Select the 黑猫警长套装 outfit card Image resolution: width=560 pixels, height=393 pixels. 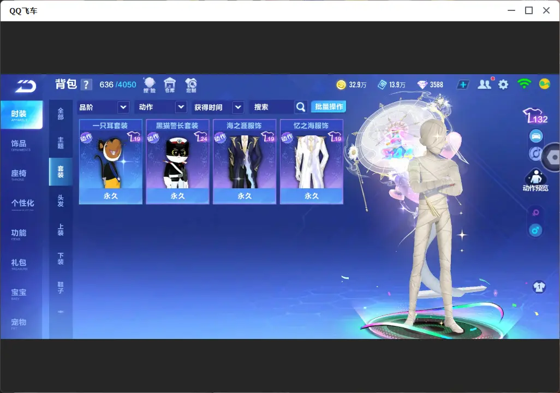click(x=177, y=162)
